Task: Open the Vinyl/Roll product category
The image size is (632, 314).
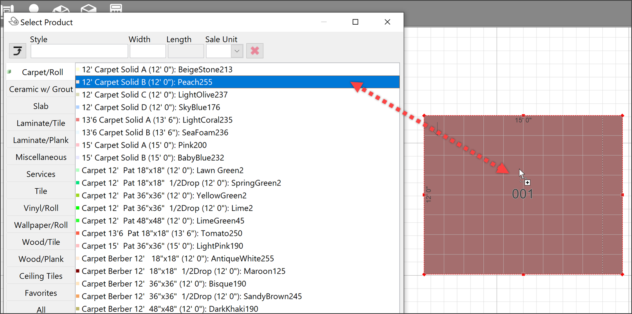Action: point(41,208)
